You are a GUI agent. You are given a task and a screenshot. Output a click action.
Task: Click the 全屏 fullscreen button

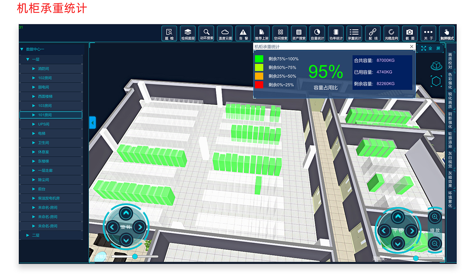pos(431,48)
